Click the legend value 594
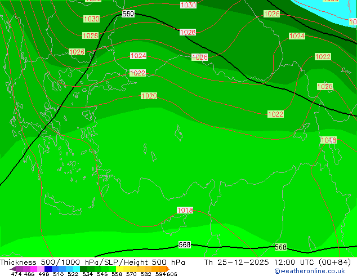 [x=160, y=274]
